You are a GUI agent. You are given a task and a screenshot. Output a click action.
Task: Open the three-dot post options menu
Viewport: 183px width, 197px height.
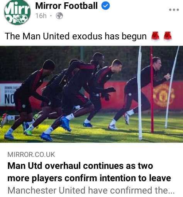click(174, 10)
